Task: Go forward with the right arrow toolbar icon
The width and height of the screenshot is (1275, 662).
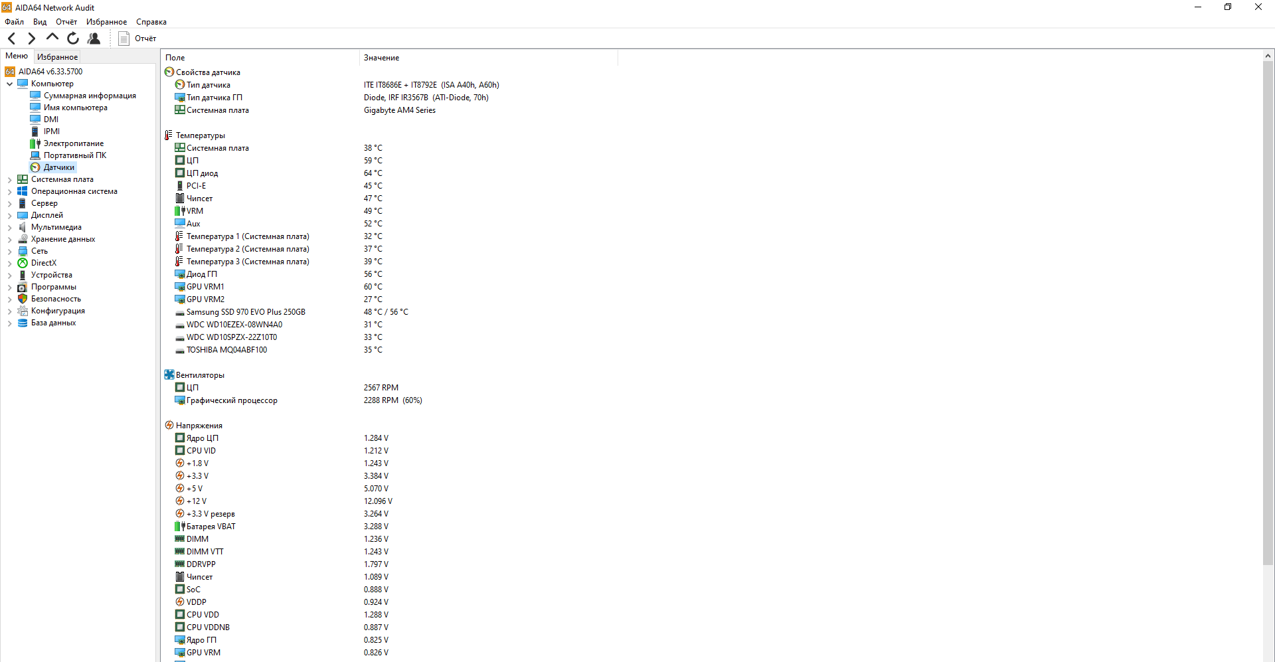Action: [x=31, y=39]
